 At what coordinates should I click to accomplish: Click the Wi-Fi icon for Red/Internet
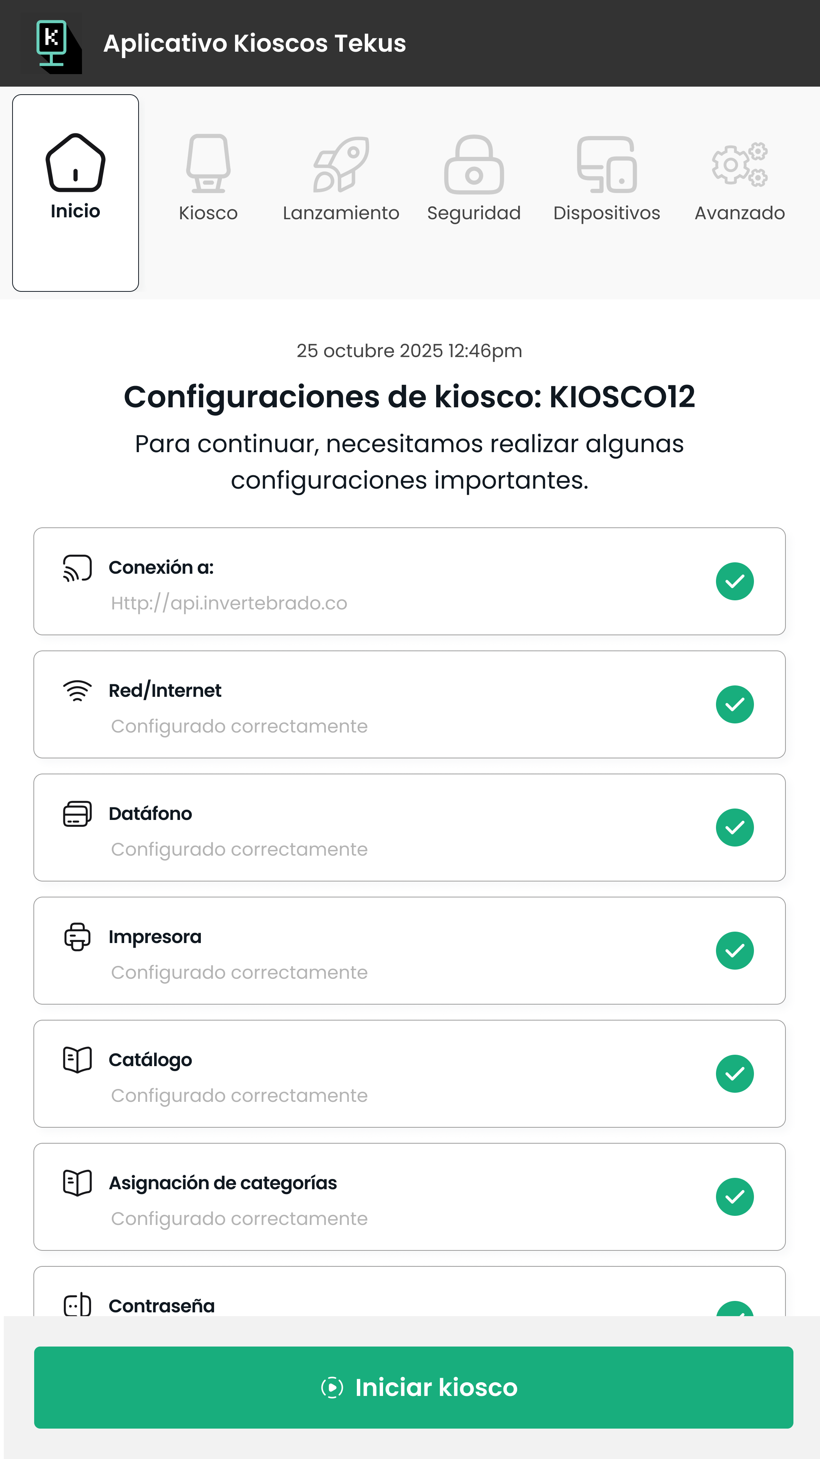click(77, 690)
